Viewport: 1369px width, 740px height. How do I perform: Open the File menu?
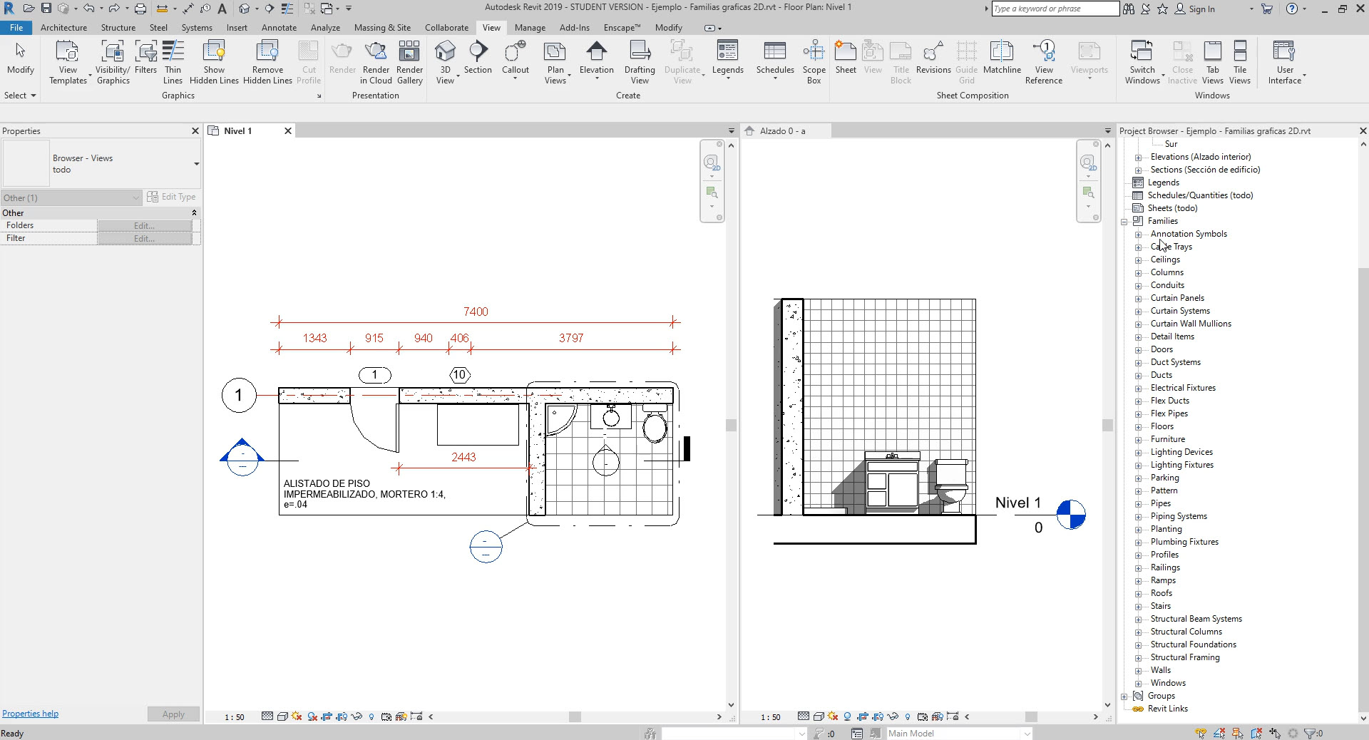coord(16,28)
